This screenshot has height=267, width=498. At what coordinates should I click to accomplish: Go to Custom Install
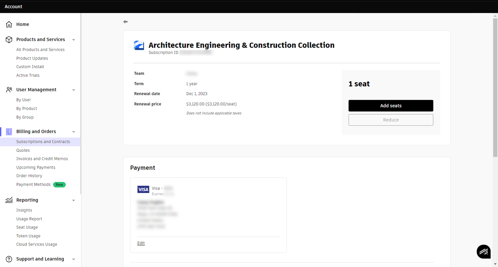tap(30, 67)
